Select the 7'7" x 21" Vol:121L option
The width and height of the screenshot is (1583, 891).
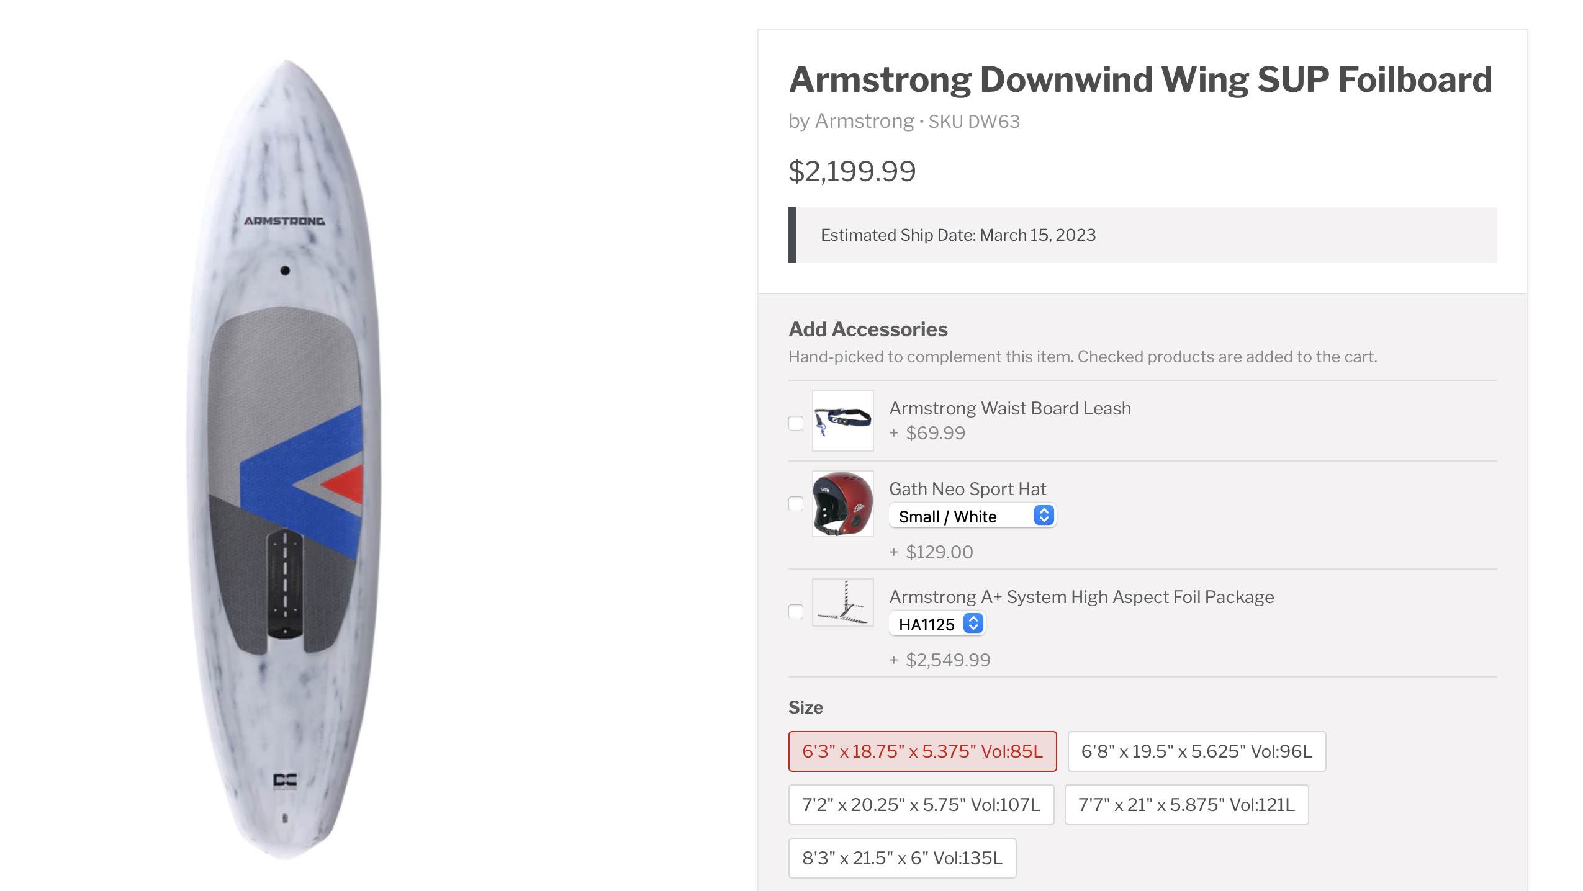click(x=1186, y=805)
